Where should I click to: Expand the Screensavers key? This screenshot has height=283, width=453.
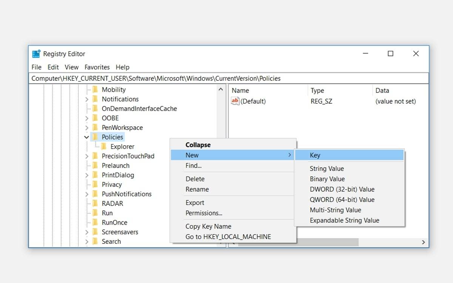tap(86, 232)
